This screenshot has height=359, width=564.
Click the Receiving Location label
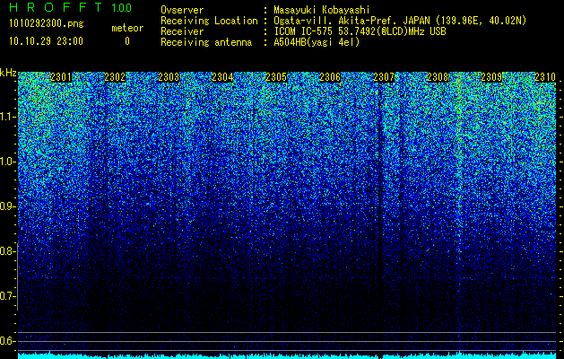[x=209, y=22]
